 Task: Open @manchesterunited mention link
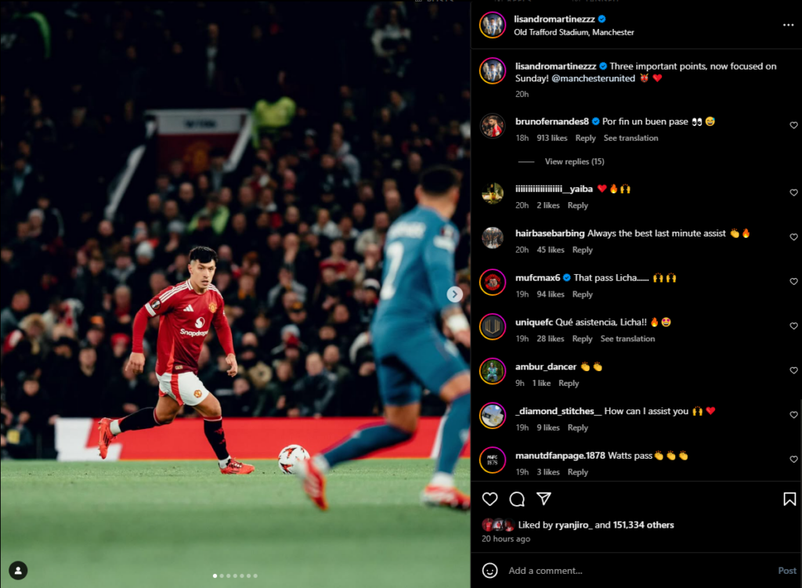(594, 78)
